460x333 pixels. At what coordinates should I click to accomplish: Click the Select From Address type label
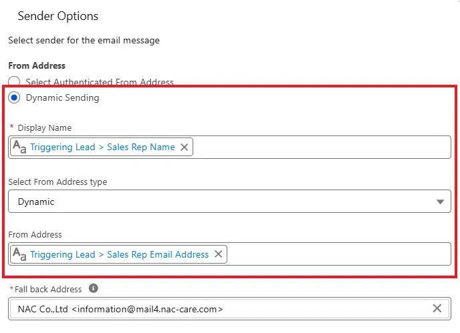click(x=57, y=182)
